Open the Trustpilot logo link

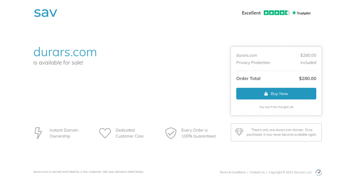[301, 13]
